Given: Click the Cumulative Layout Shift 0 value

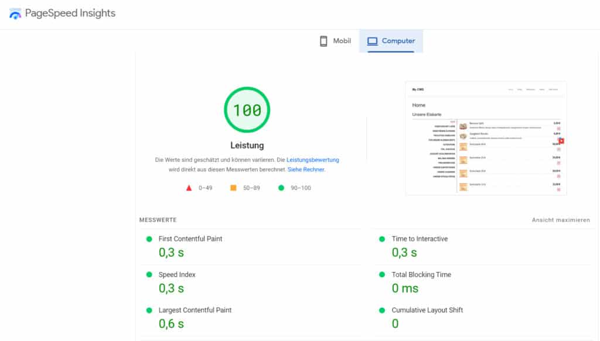Looking at the screenshot, I should pos(396,324).
